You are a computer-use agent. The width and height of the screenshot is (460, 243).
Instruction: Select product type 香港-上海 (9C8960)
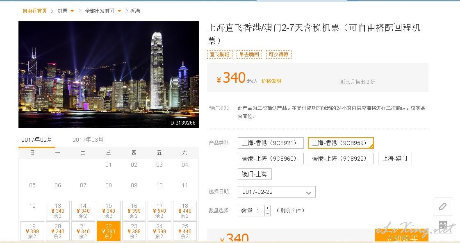tap(271, 159)
